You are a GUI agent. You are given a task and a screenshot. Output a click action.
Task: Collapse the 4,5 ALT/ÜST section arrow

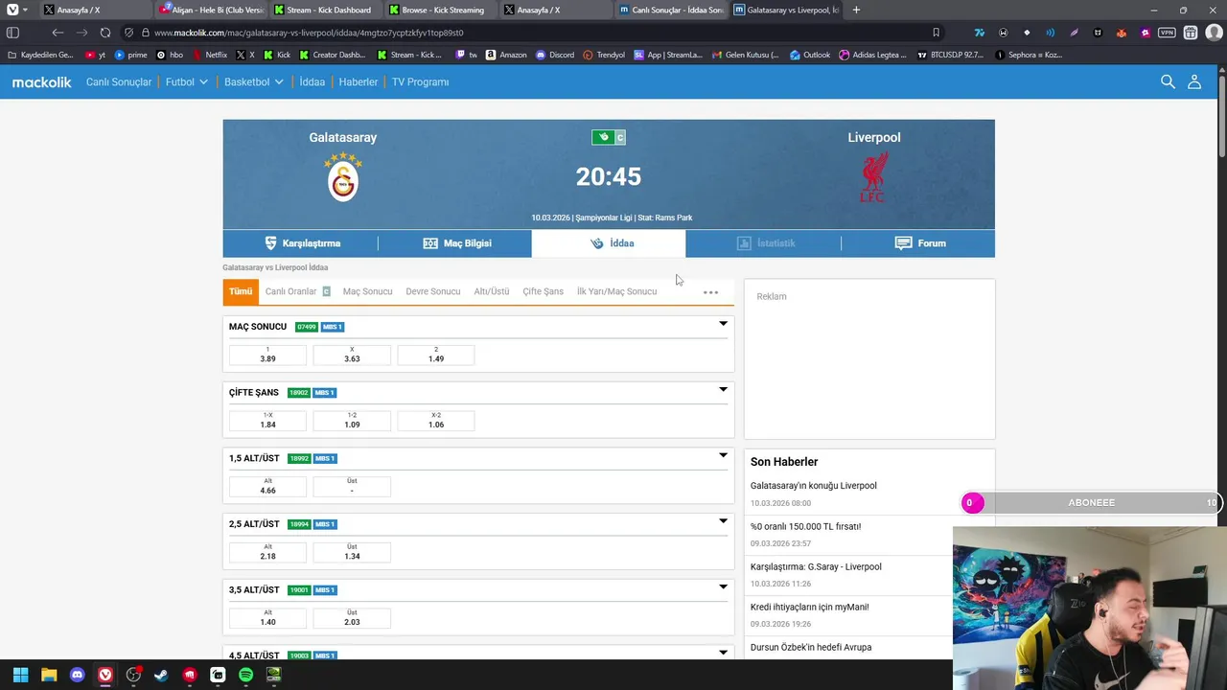click(723, 653)
